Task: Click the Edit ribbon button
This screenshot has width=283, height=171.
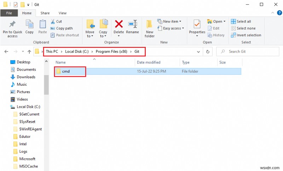Action: (214, 28)
